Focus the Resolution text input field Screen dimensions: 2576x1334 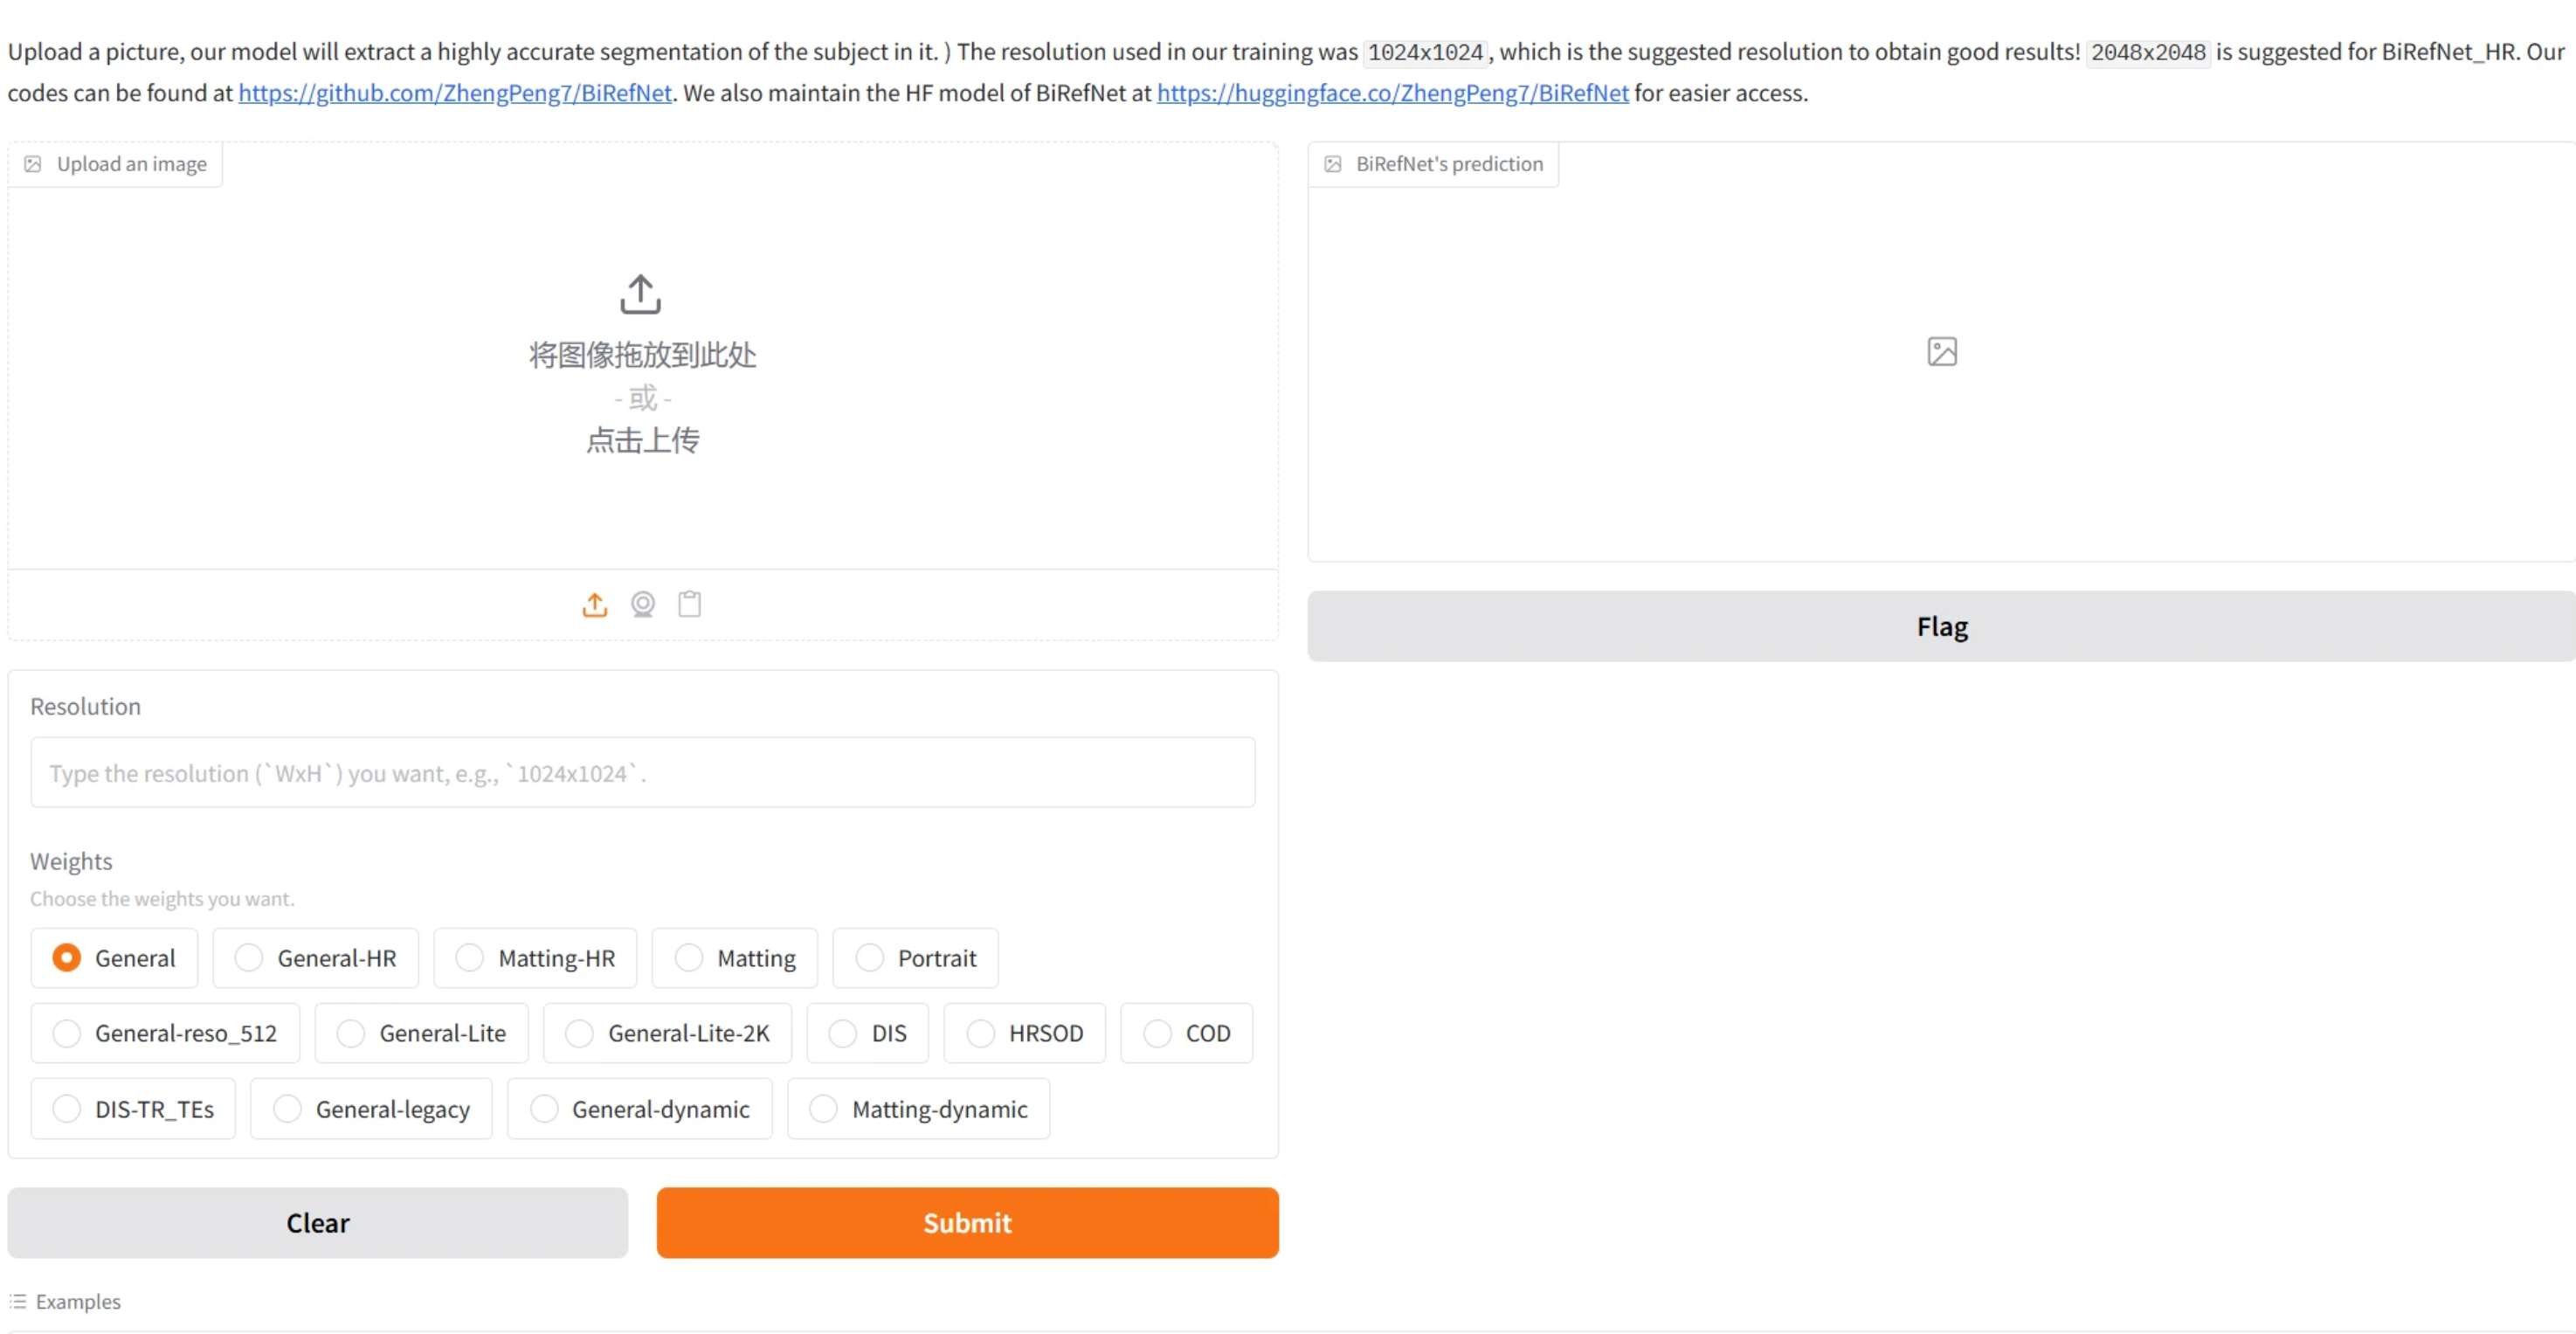[x=643, y=773]
